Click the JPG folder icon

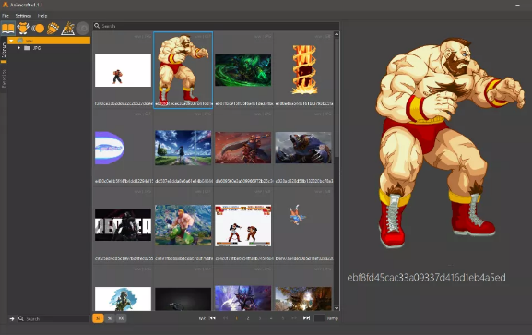click(27, 48)
